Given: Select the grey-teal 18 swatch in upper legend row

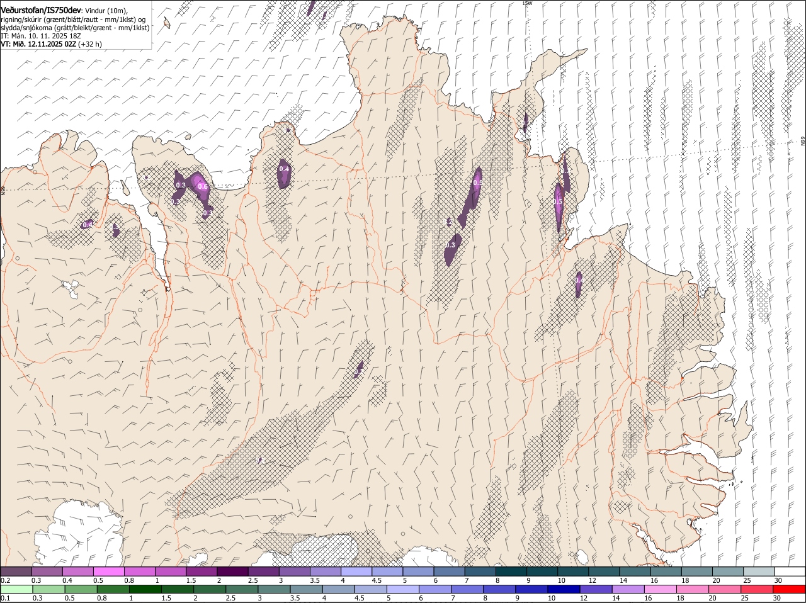Looking at the screenshot, I should pos(697,571).
